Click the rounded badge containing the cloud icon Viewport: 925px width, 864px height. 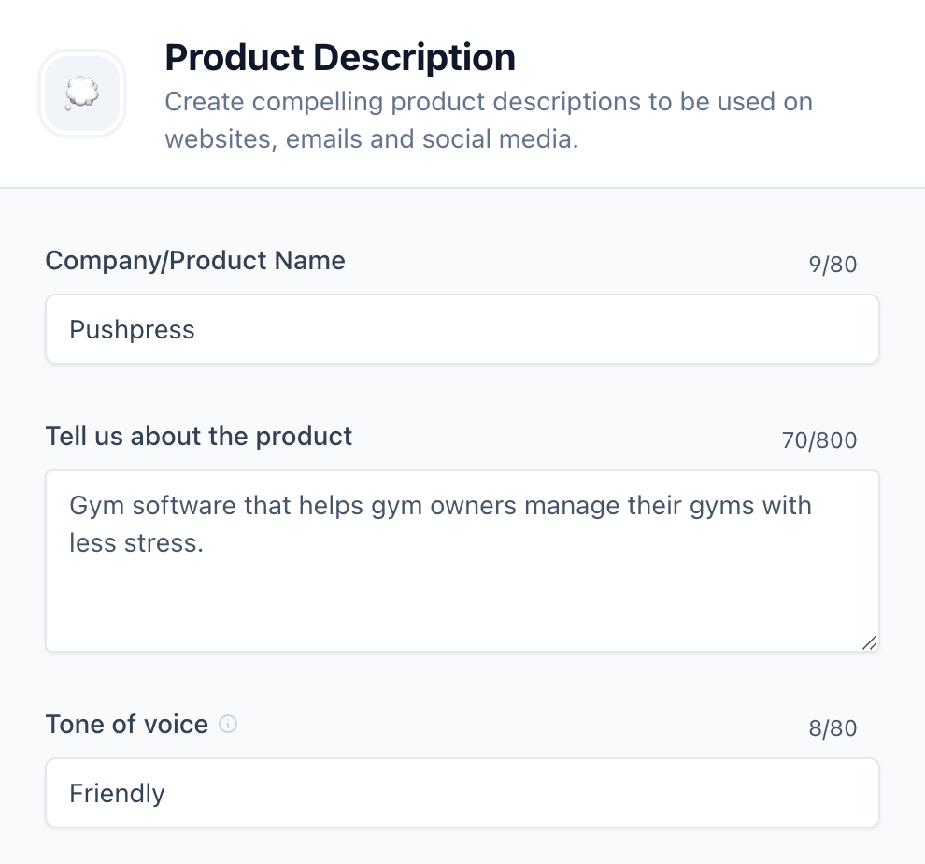coord(82,94)
